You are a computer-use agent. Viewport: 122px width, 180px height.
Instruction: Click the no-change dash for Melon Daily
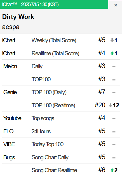point(114,67)
